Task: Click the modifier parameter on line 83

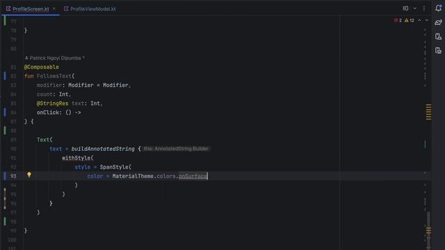Action: (49, 85)
